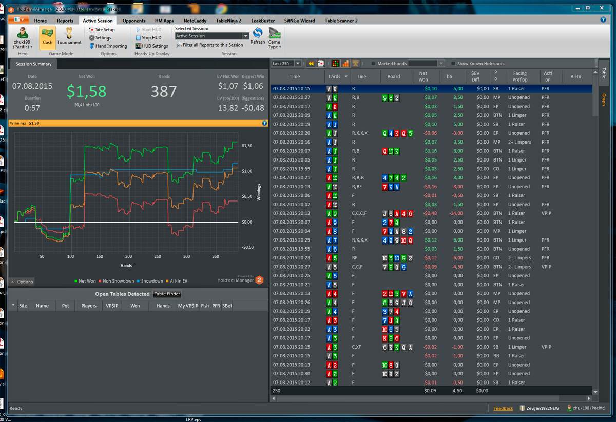
Task: Click the yellow rewind arrows icon
Action: [311, 64]
